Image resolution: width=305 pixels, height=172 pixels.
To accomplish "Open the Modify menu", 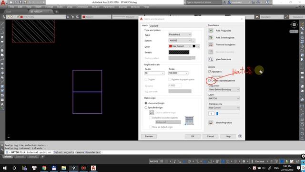I will (95, 7).
